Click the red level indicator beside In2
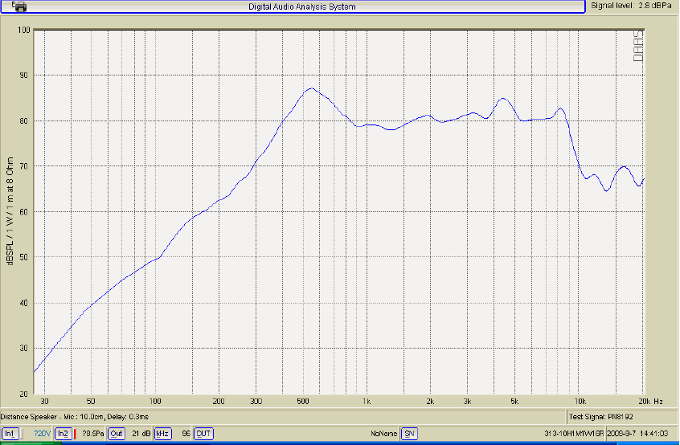This screenshot has width=680, height=445. 74,433
